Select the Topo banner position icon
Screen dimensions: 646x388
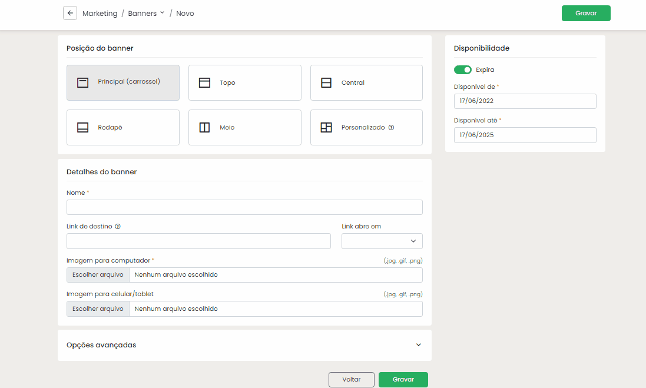[204, 82]
